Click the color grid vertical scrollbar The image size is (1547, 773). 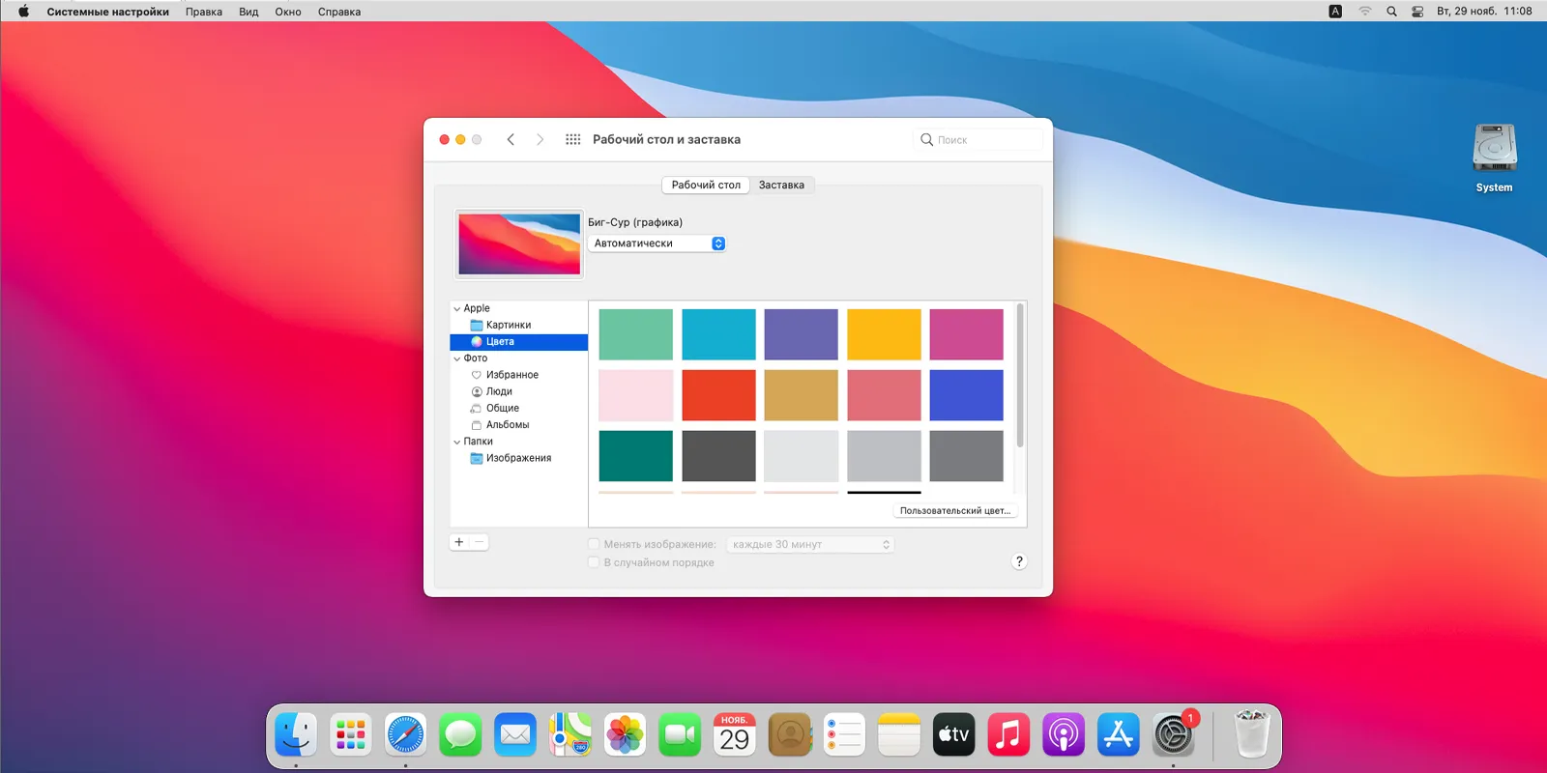1020,375
